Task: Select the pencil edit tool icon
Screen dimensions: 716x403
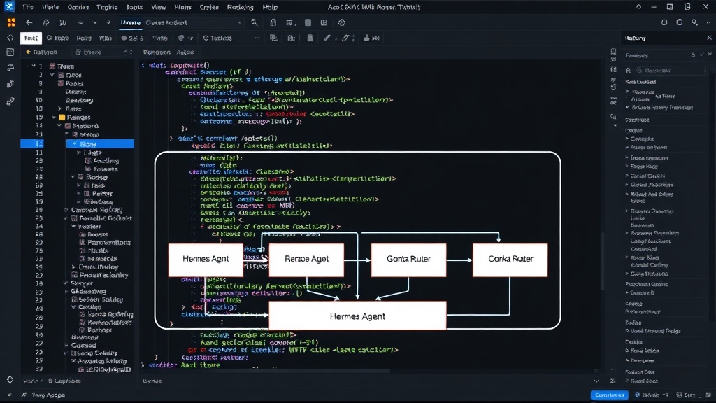Action: (327, 38)
